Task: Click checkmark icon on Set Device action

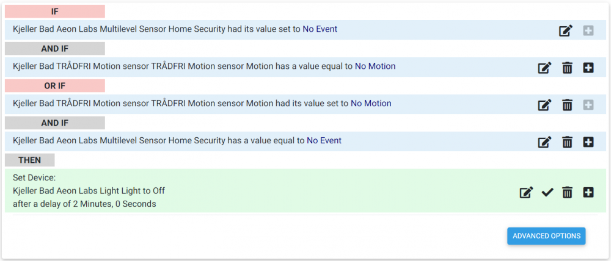Action: [x=547, y=193]
